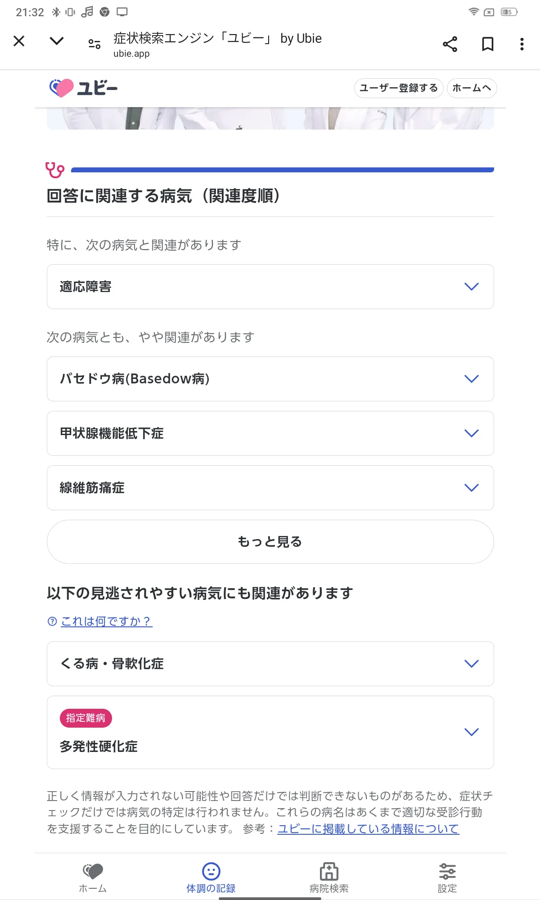
Task: Expand the 甲状腺機能低下症 entry
Action: (270, 433)
